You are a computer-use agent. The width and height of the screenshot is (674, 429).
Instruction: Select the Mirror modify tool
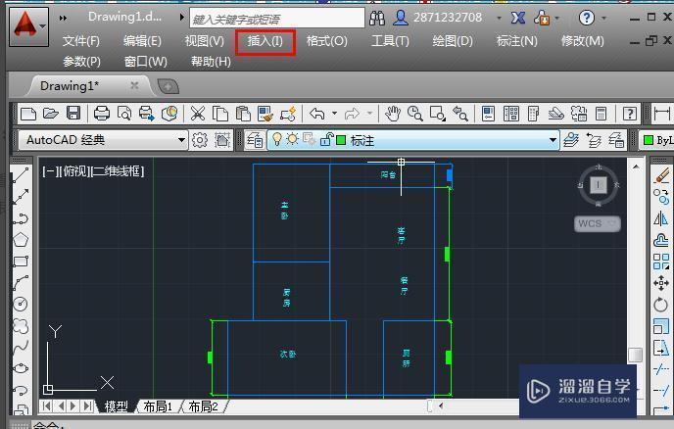(x=661, y=218)
